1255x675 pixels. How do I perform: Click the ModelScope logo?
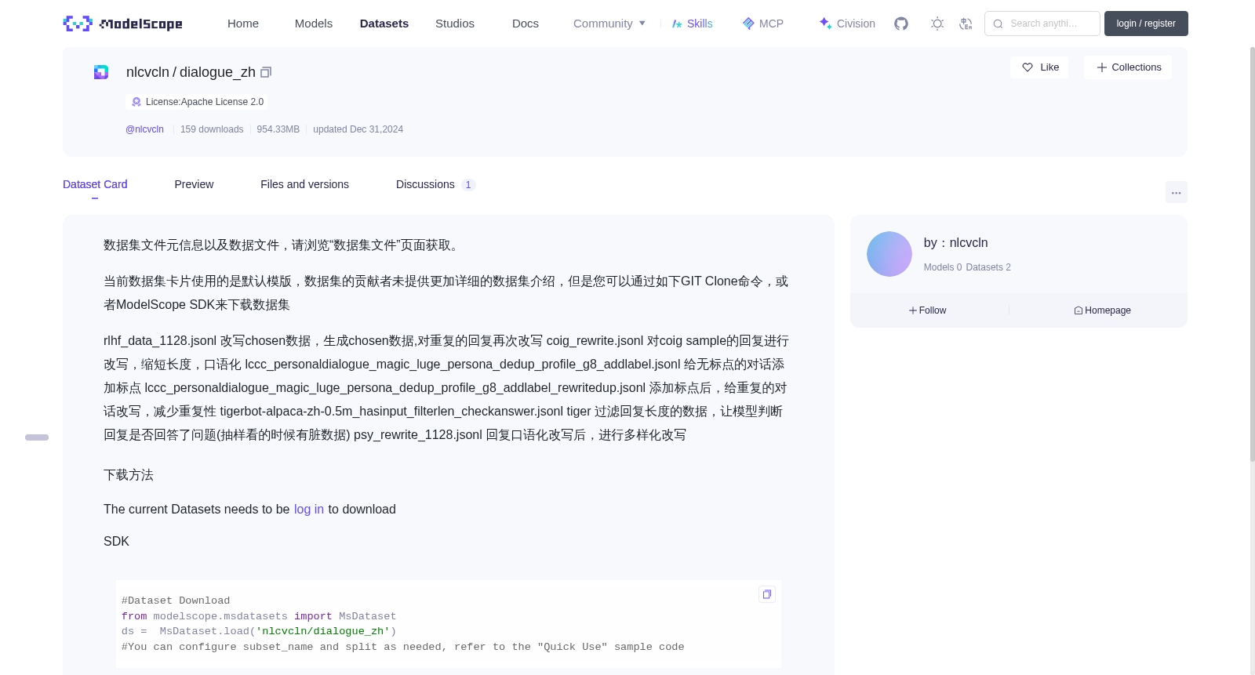122,24
